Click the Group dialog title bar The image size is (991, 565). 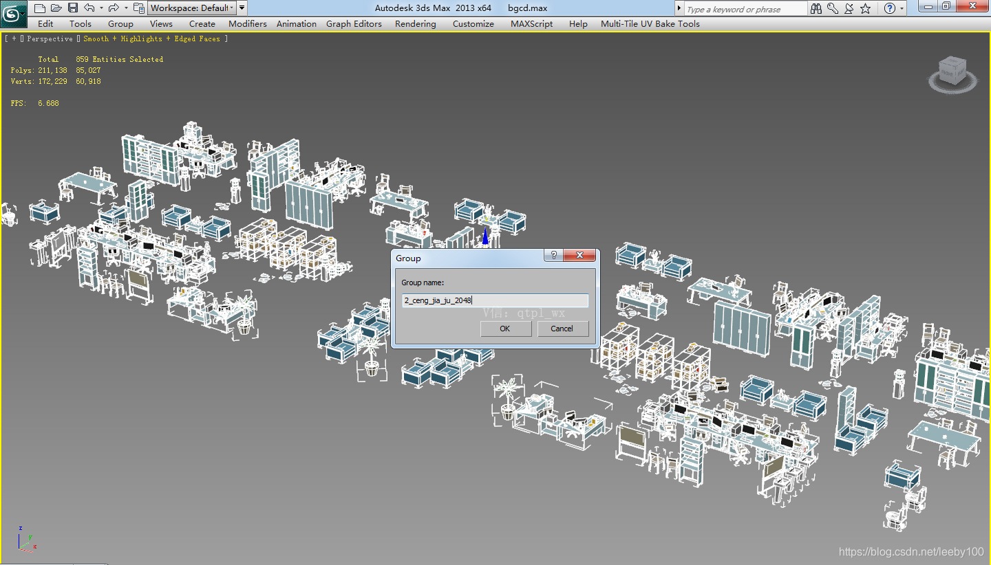pyautogui.click(x=468, y=258)
